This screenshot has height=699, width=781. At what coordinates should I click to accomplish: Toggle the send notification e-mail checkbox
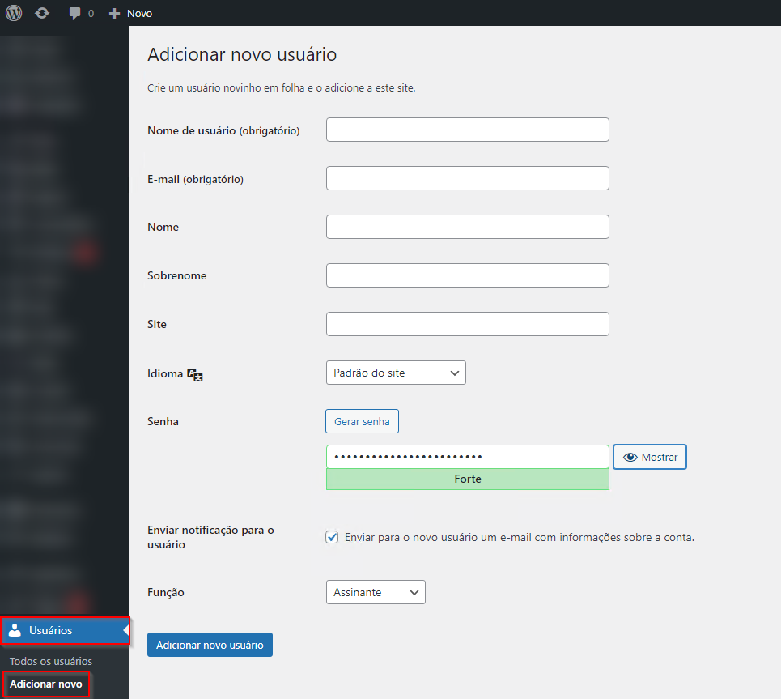point(332,537)
